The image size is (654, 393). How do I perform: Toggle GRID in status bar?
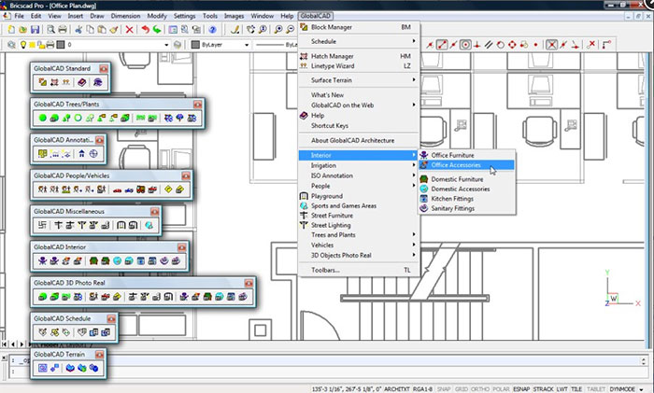point(462,389)
